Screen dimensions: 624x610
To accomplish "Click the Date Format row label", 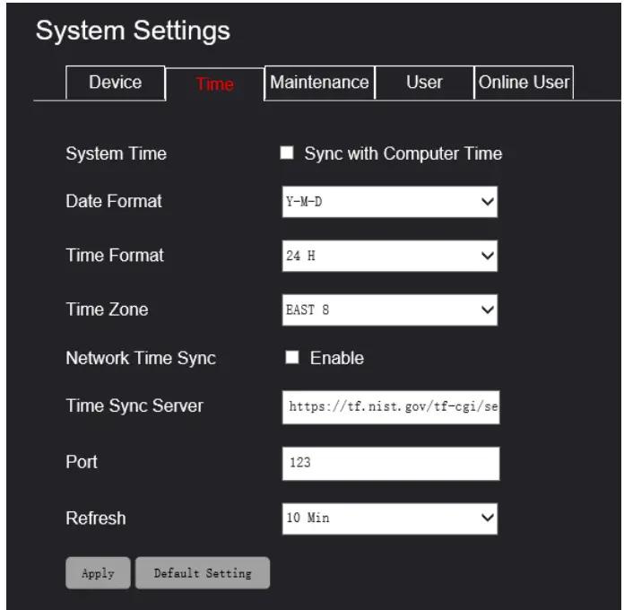I will click(x=114, y=201).
